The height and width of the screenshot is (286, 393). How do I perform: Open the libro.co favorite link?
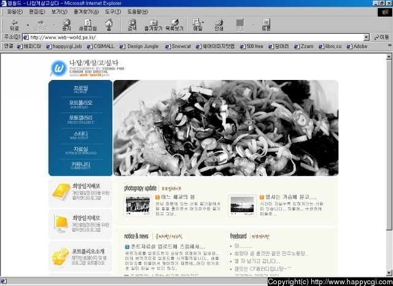[x=330, y=46]
